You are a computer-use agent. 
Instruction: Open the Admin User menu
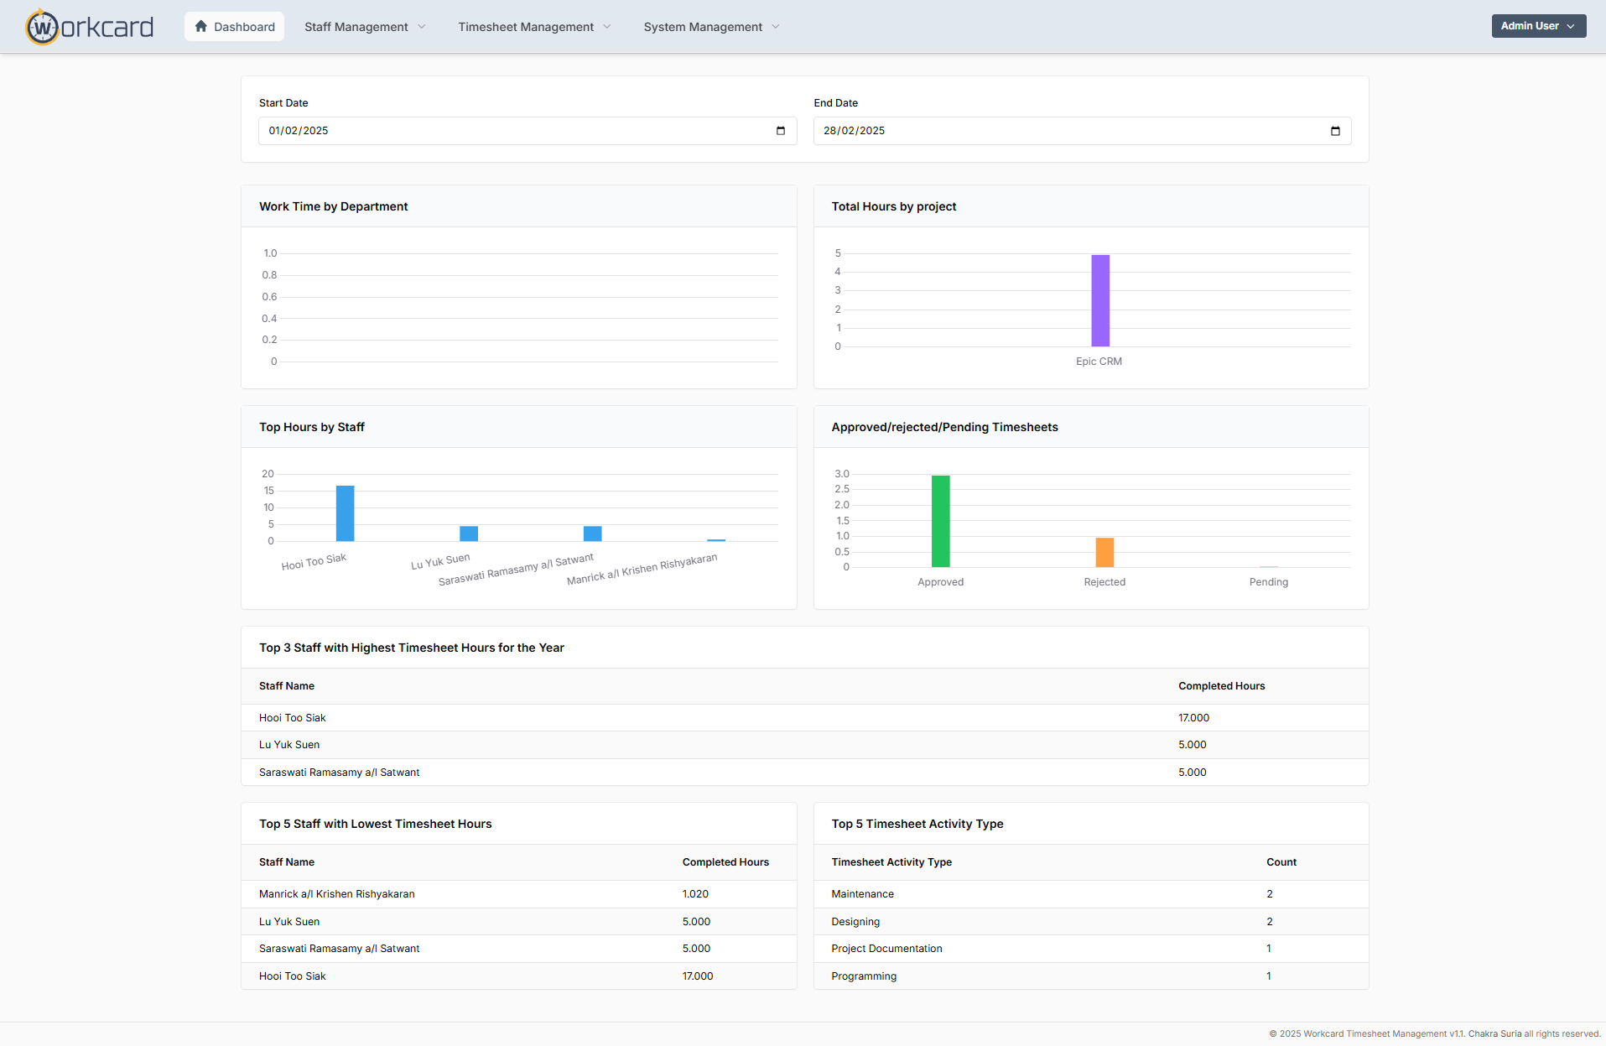1538,26
